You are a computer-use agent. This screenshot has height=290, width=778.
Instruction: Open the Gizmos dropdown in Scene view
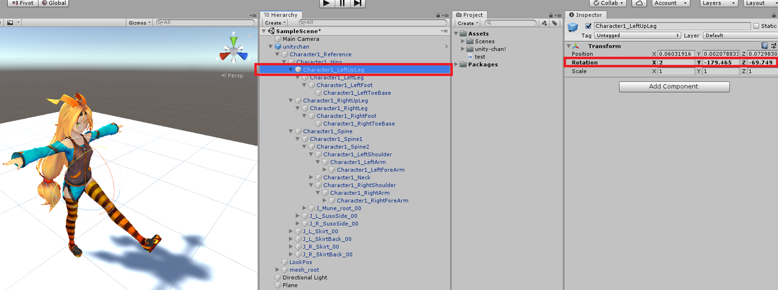[141, 22]
